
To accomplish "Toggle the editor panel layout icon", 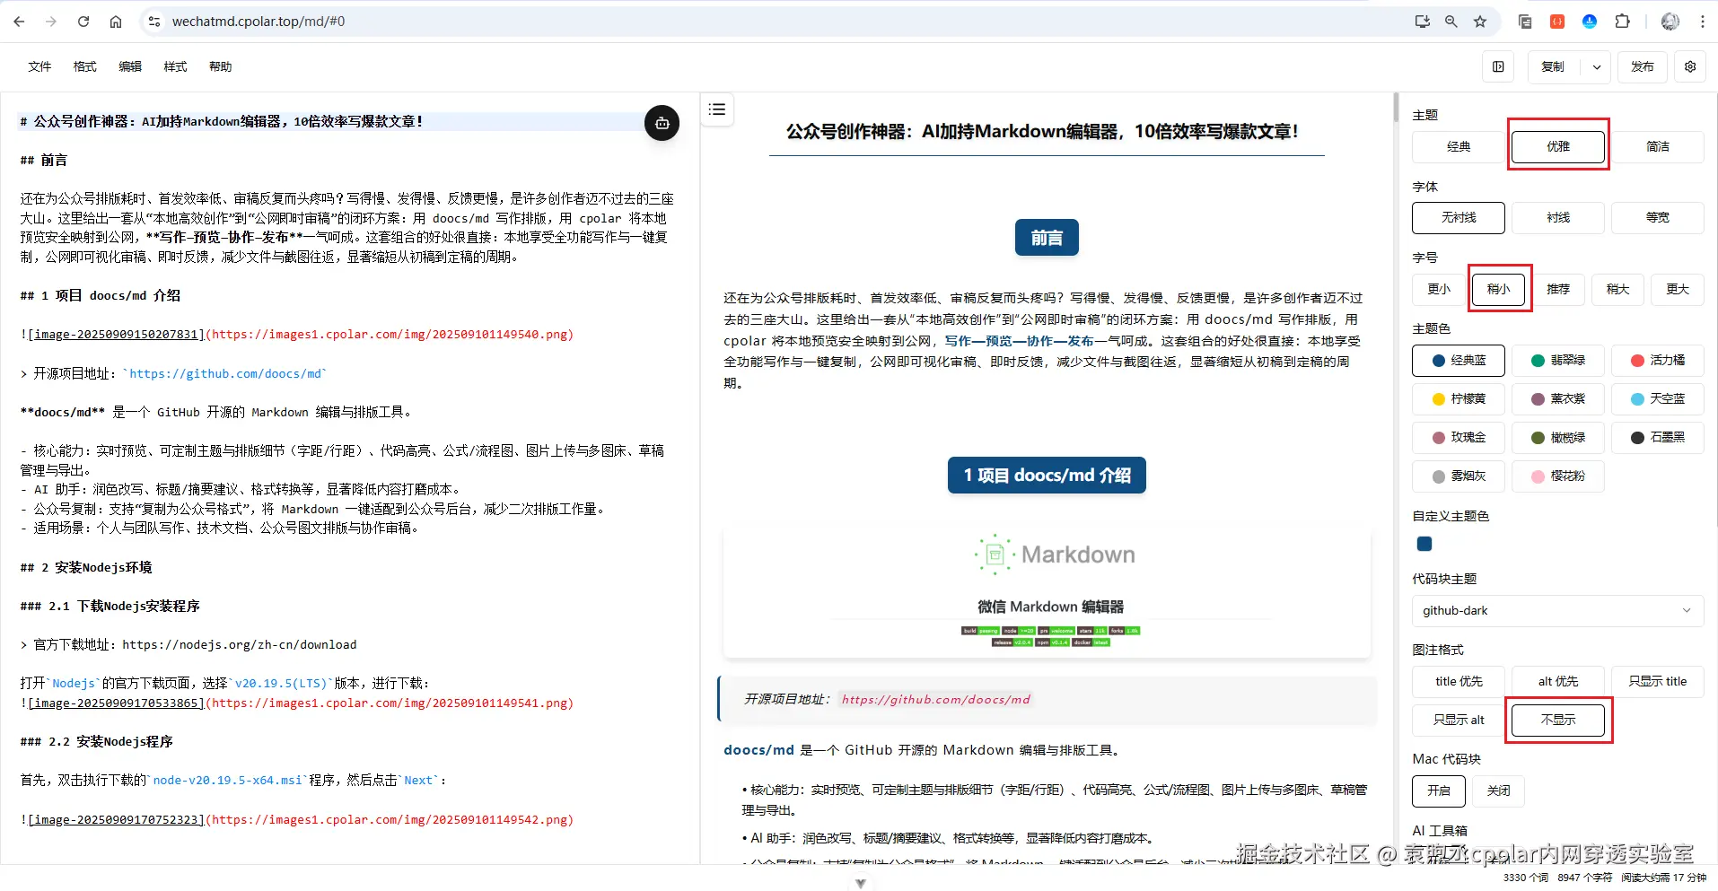I will (x=1498, y=67).
